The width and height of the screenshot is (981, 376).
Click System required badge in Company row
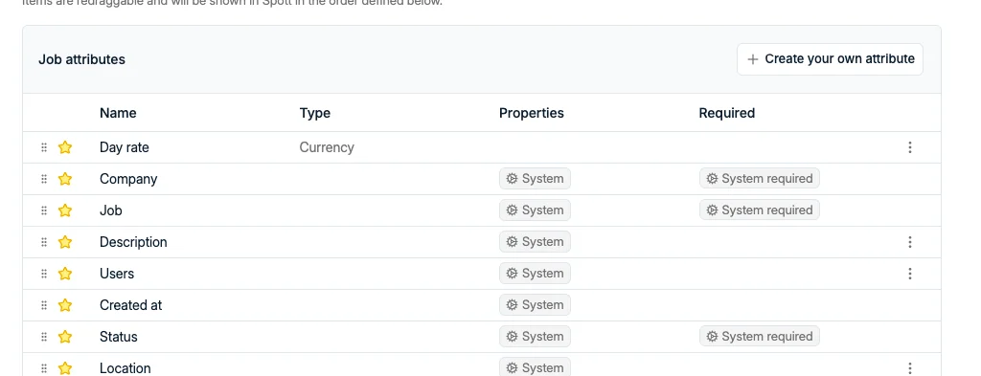pos(760,179)
